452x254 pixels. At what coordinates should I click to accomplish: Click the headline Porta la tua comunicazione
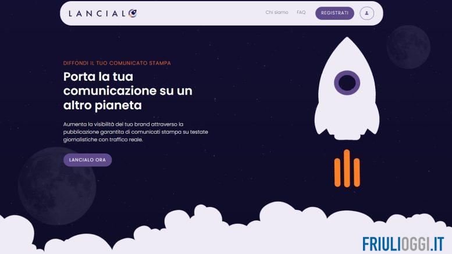pos(128,91)
